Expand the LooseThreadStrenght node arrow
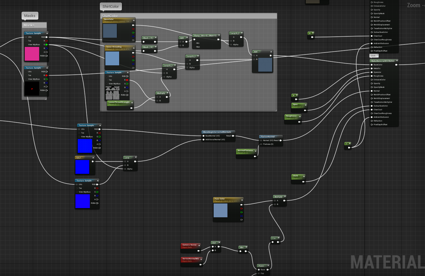 point(132,102)
